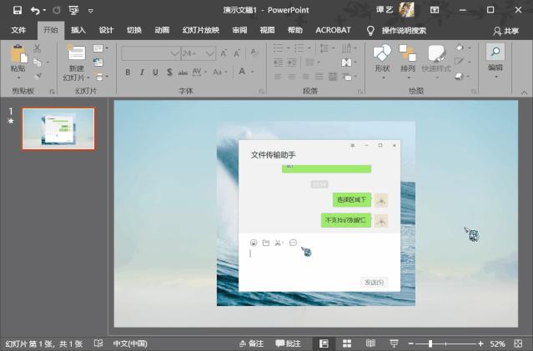This screenshot has height=351, width=533.
Task: Open the Editing search group
Action: click(495, 61)
